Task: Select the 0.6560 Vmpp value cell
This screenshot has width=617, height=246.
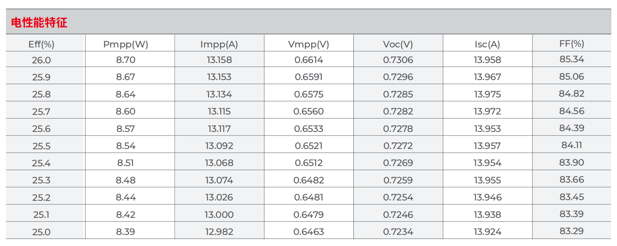Action: pyautogui.click(x=308, y=112)
